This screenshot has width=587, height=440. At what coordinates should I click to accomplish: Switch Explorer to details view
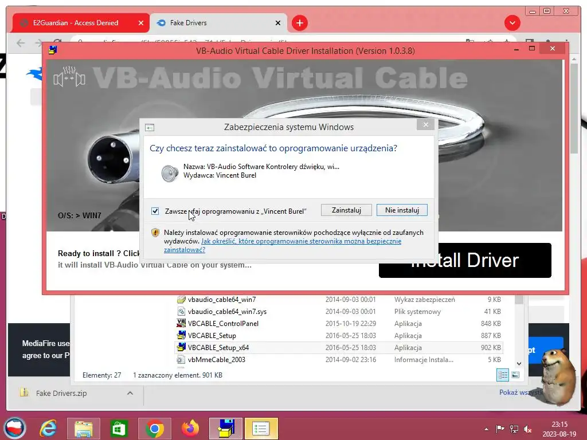coord(502,375)
